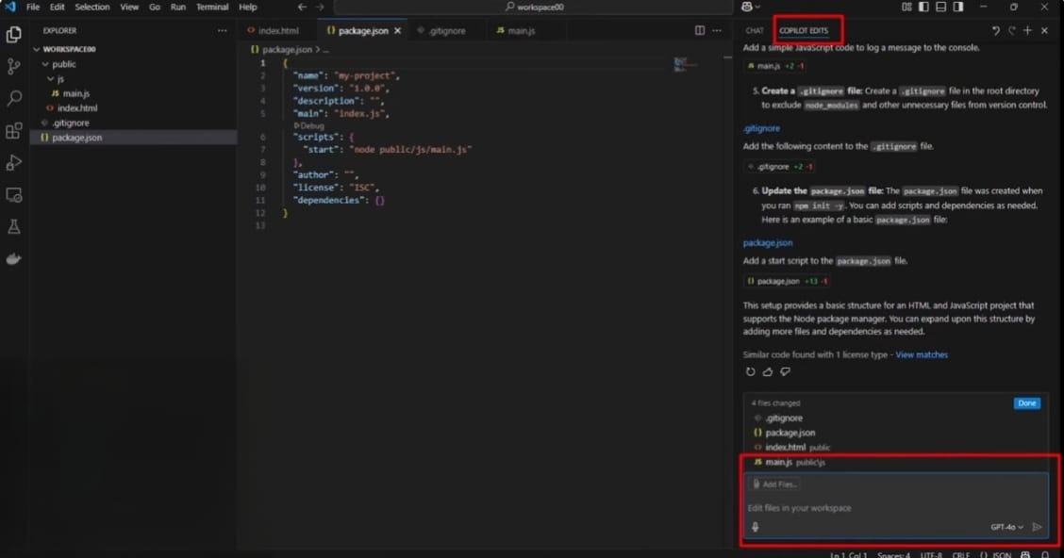Open the Source Control icon in activity bar

[13, 65]
